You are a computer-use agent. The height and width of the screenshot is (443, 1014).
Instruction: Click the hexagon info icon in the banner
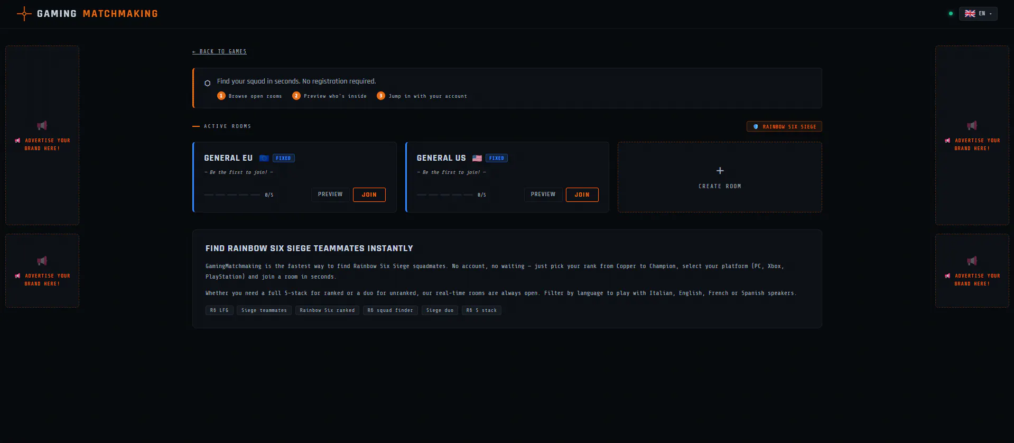(x=207, y=83)
